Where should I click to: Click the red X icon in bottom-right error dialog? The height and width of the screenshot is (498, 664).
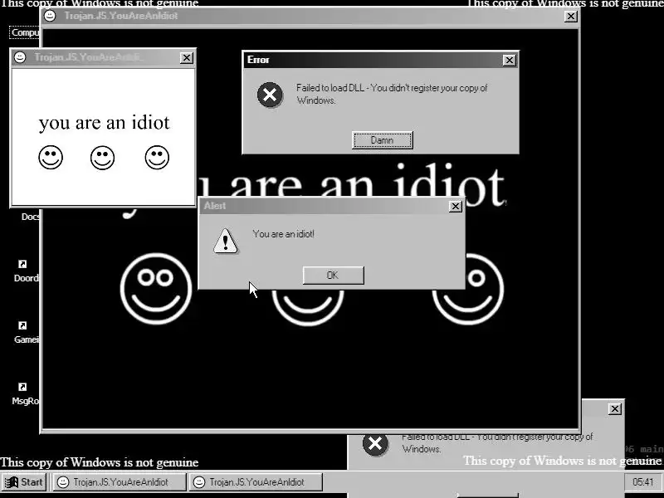point(375,445)
